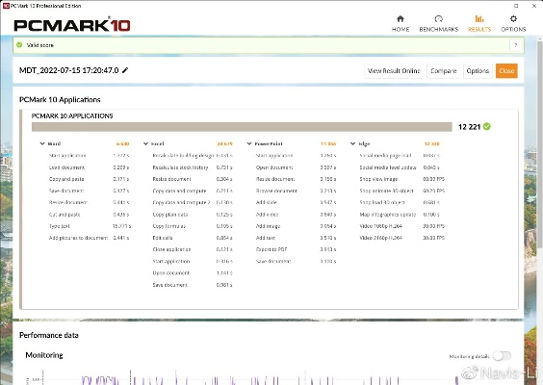Click Edge's Shop load 3D object row
543x385 pixels.
tap(400, 202)
